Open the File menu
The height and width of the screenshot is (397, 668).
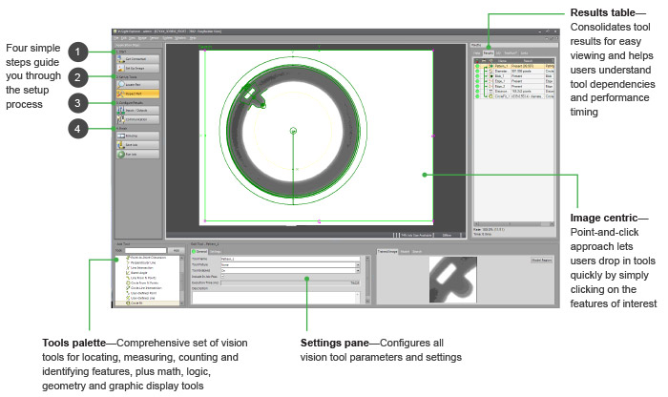pos(115,37)
